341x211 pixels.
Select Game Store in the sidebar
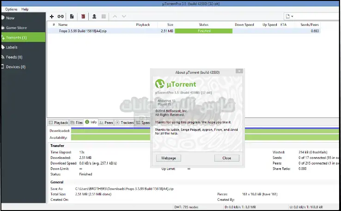[x=16, y=28]
